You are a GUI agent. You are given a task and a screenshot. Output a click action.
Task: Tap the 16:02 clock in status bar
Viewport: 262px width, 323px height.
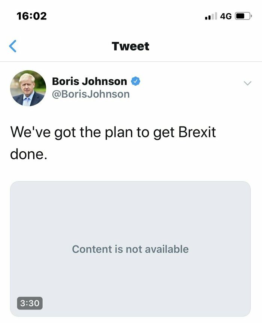32,16
